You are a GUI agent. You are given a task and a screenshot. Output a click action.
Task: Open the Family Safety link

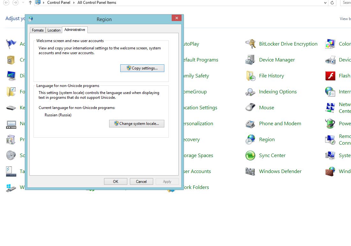point(196,76)
